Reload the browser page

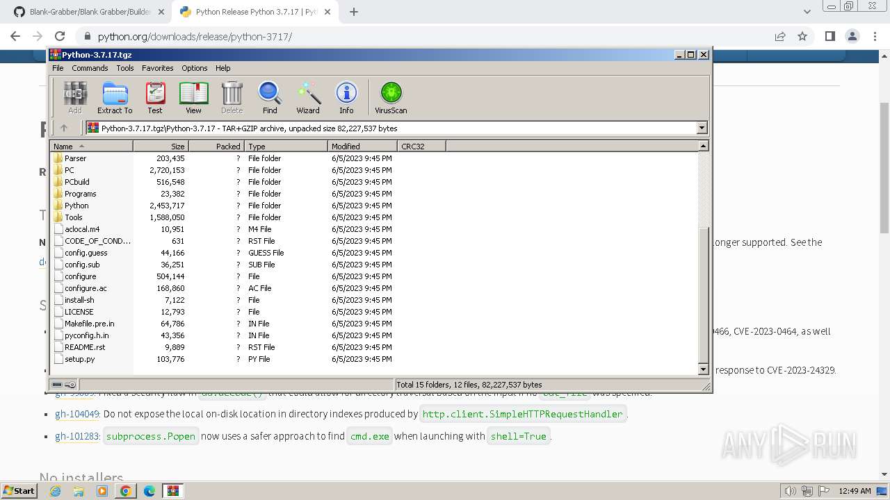point(60,36)
